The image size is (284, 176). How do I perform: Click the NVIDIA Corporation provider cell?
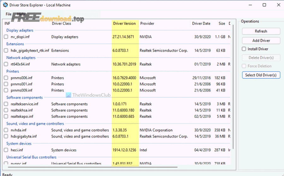click(156, 130)
